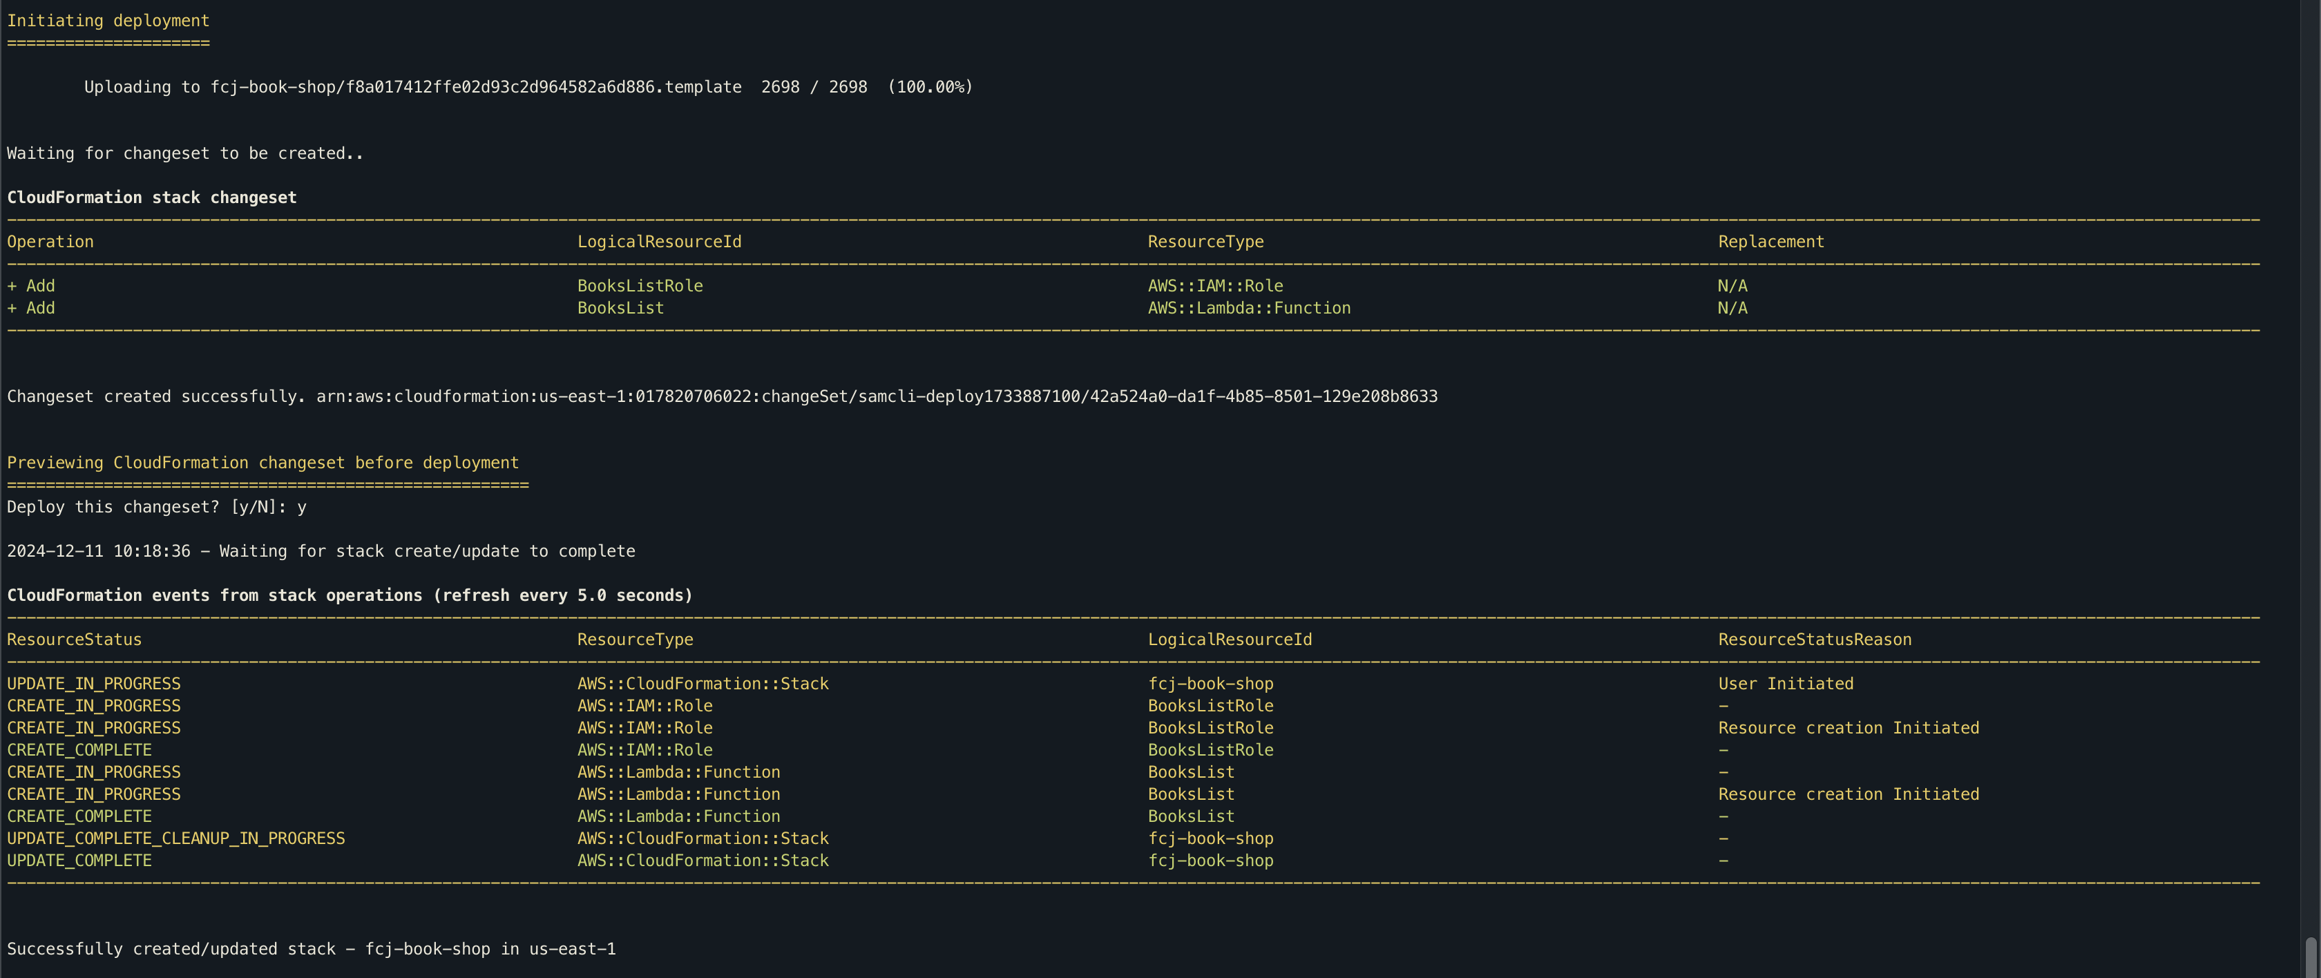Click the final 'UPDATE_COMPLETE' status entry
This screenshot has height=978, width=2321.
(79, 861)
